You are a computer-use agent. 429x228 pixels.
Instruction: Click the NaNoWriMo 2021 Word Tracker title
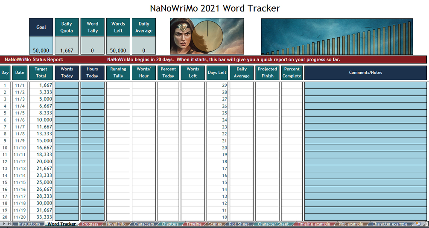(x=215, y=8)
